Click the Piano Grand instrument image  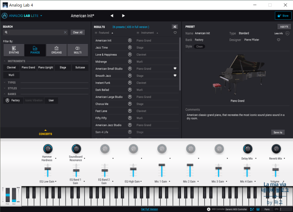240,75
